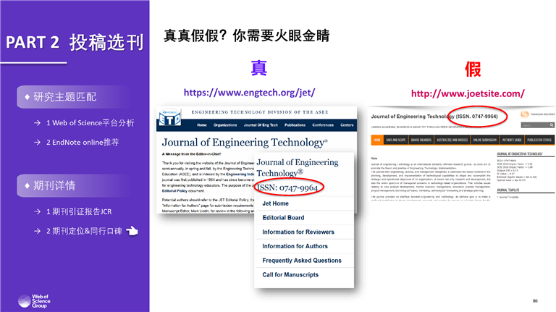Screen dimensions: 556x312
Task: Click the red '假' heading
Action: coord(473,69)
